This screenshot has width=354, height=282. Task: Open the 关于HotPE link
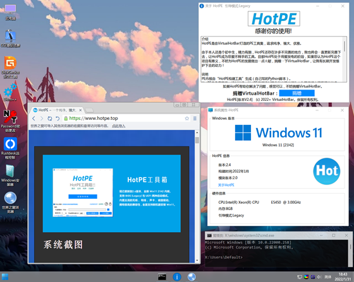pyautogui.click(x=226, y=185)
